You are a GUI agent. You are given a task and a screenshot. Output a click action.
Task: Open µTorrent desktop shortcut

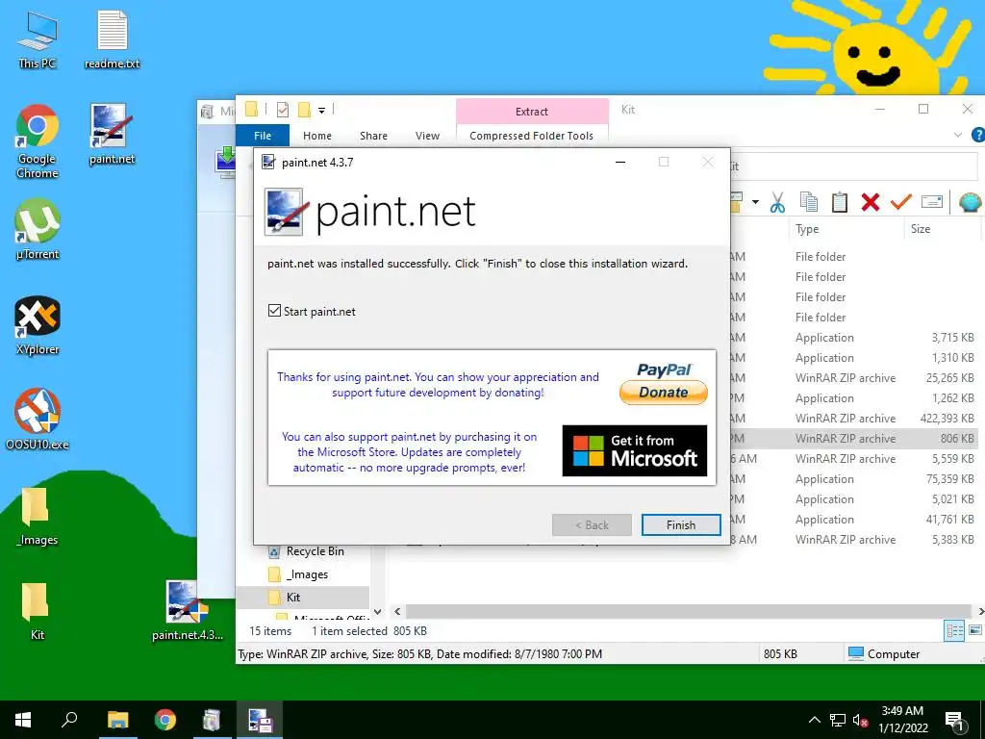[38, 229]
